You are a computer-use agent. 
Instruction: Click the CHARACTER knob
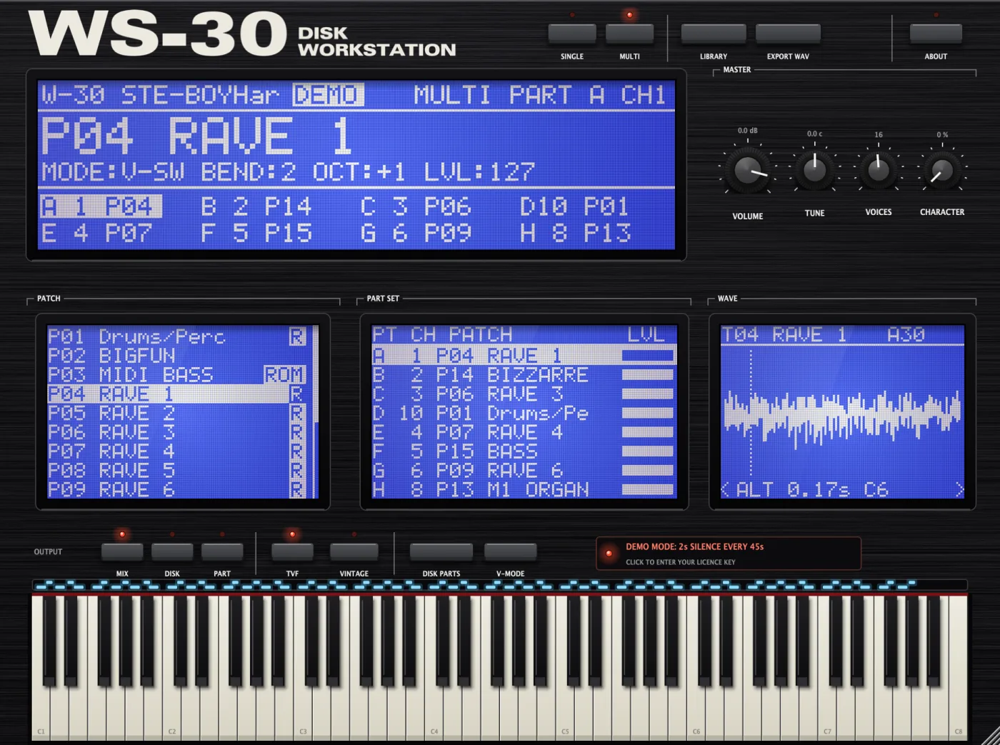[x=942, y=171]
